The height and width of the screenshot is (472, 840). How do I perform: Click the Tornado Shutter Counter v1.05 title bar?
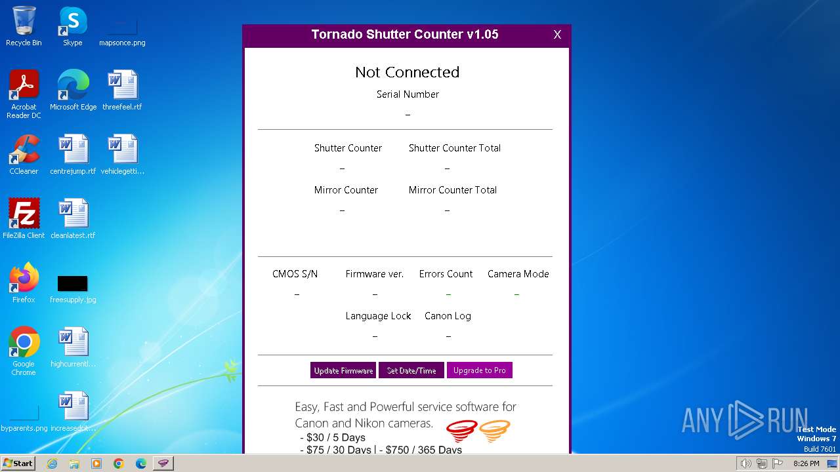(x=405, y=35)
